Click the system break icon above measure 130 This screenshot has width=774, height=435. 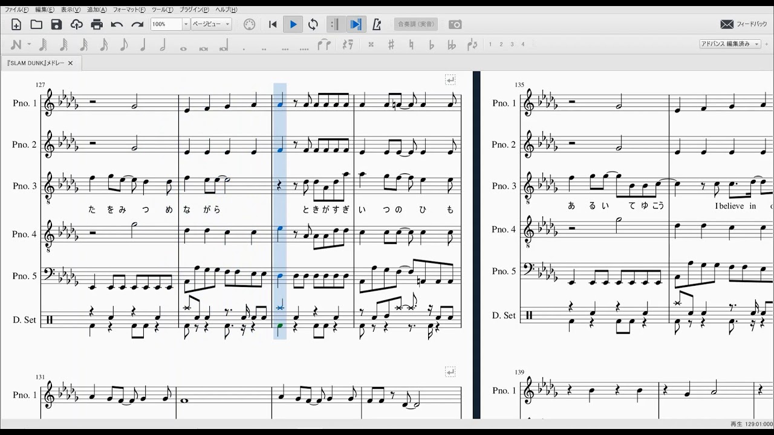pos(450,79)
